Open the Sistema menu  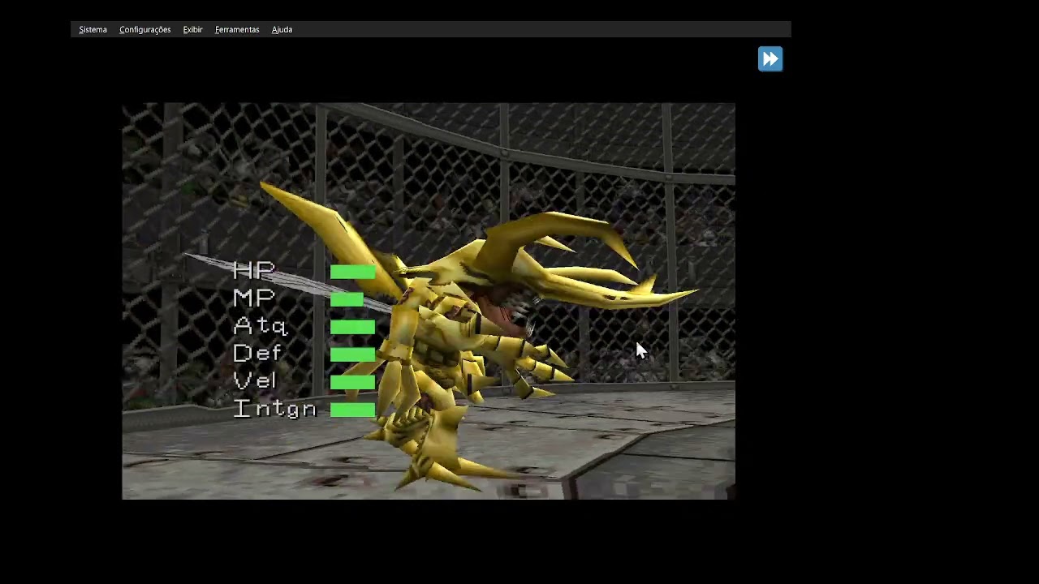pyautogui.click(x=93, y=29)
